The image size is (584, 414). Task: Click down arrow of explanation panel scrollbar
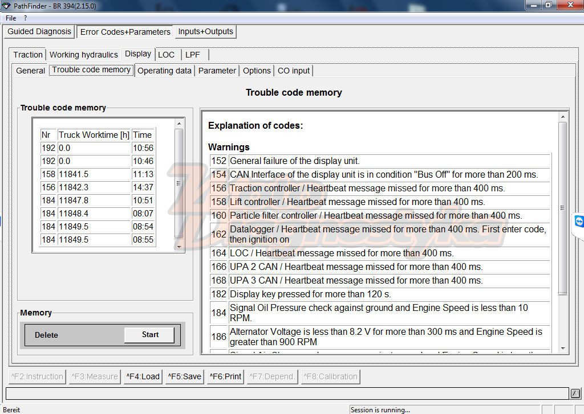pos(563,349)
